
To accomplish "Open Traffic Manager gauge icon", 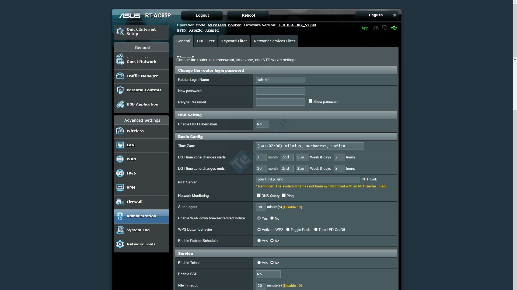I will click(120, 76).
